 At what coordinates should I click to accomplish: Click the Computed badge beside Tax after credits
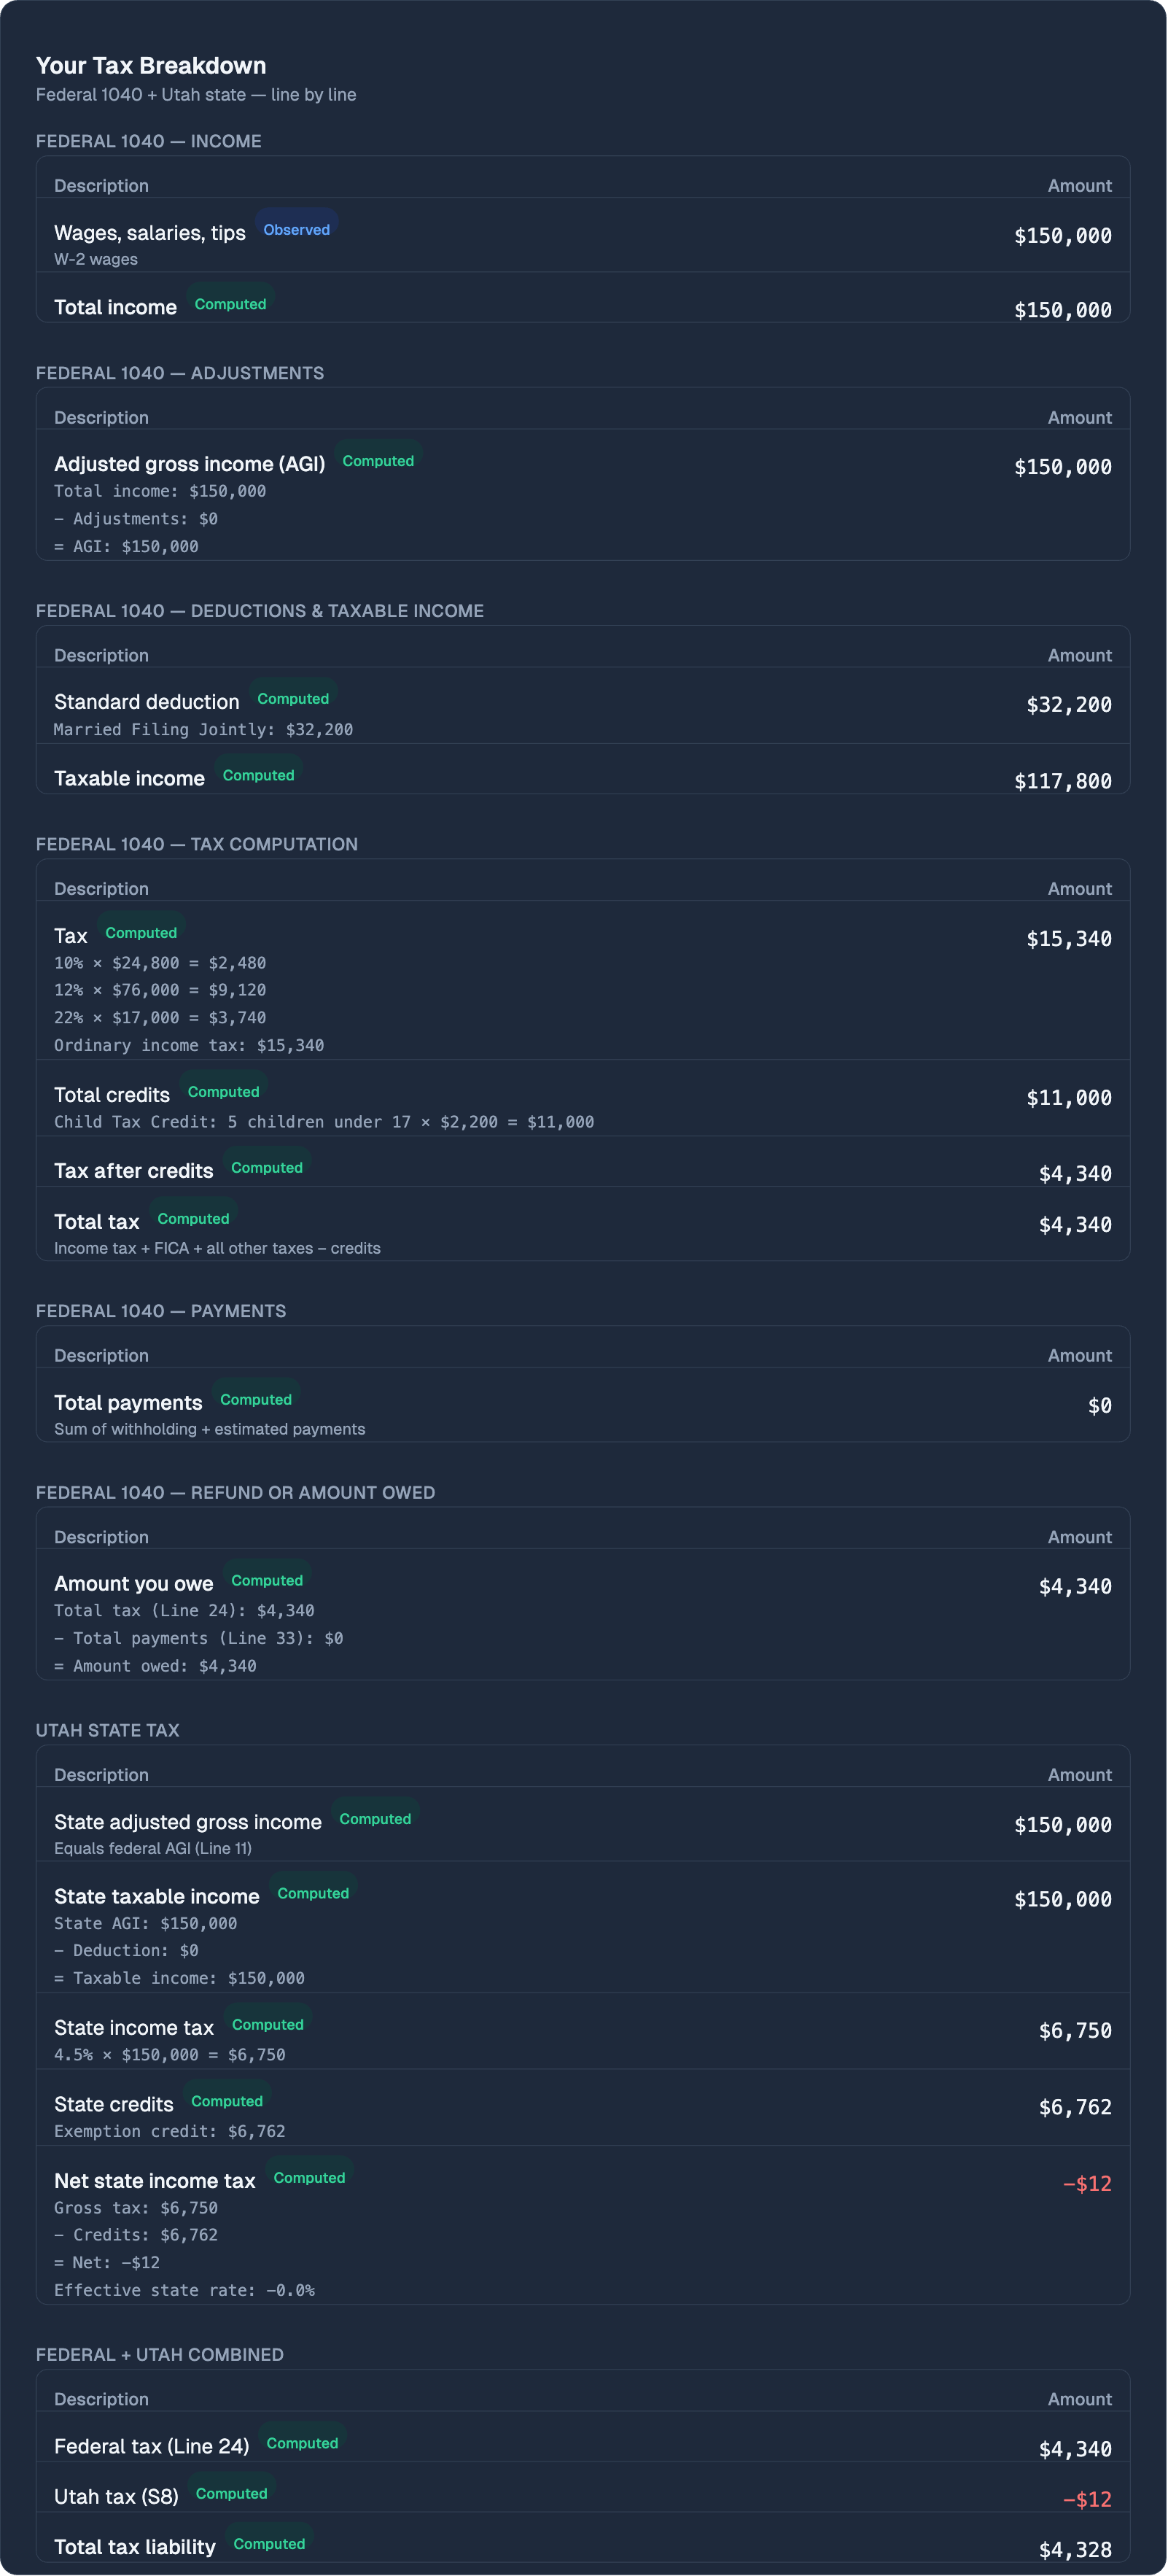(267, 1168)
